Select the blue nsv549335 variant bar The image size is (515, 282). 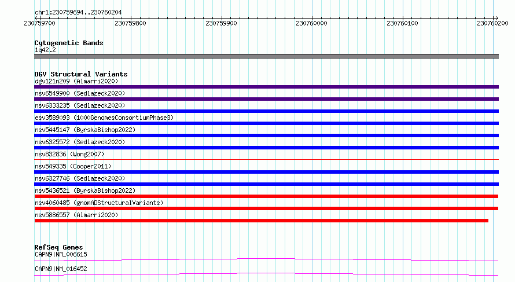tap(266, 172)
